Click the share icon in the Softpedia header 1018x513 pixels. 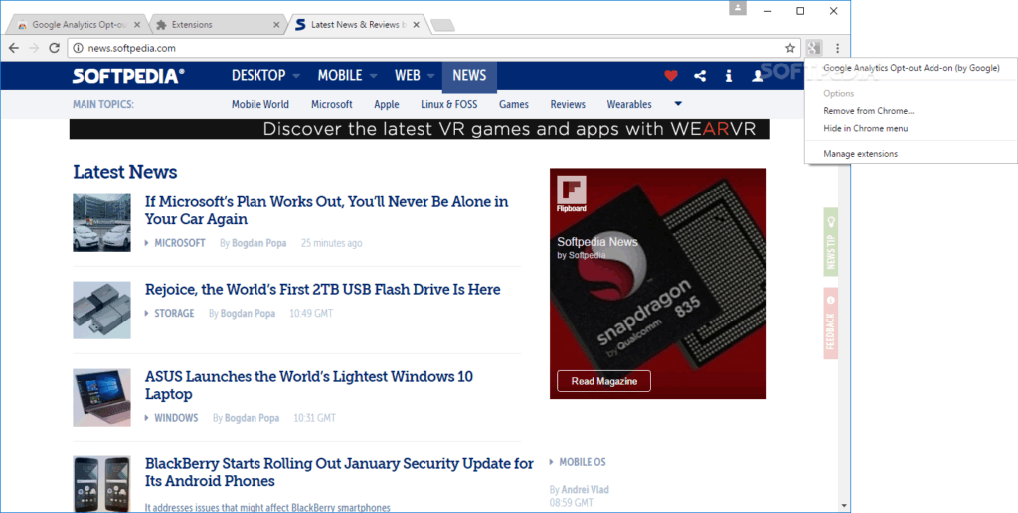[x=700, y=76]
